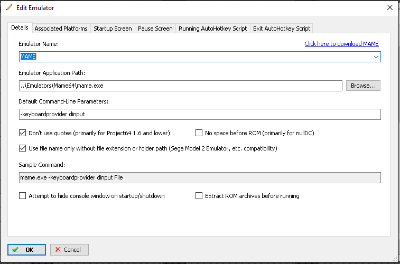Click the pencil icon in the title bar

point(9,7)
